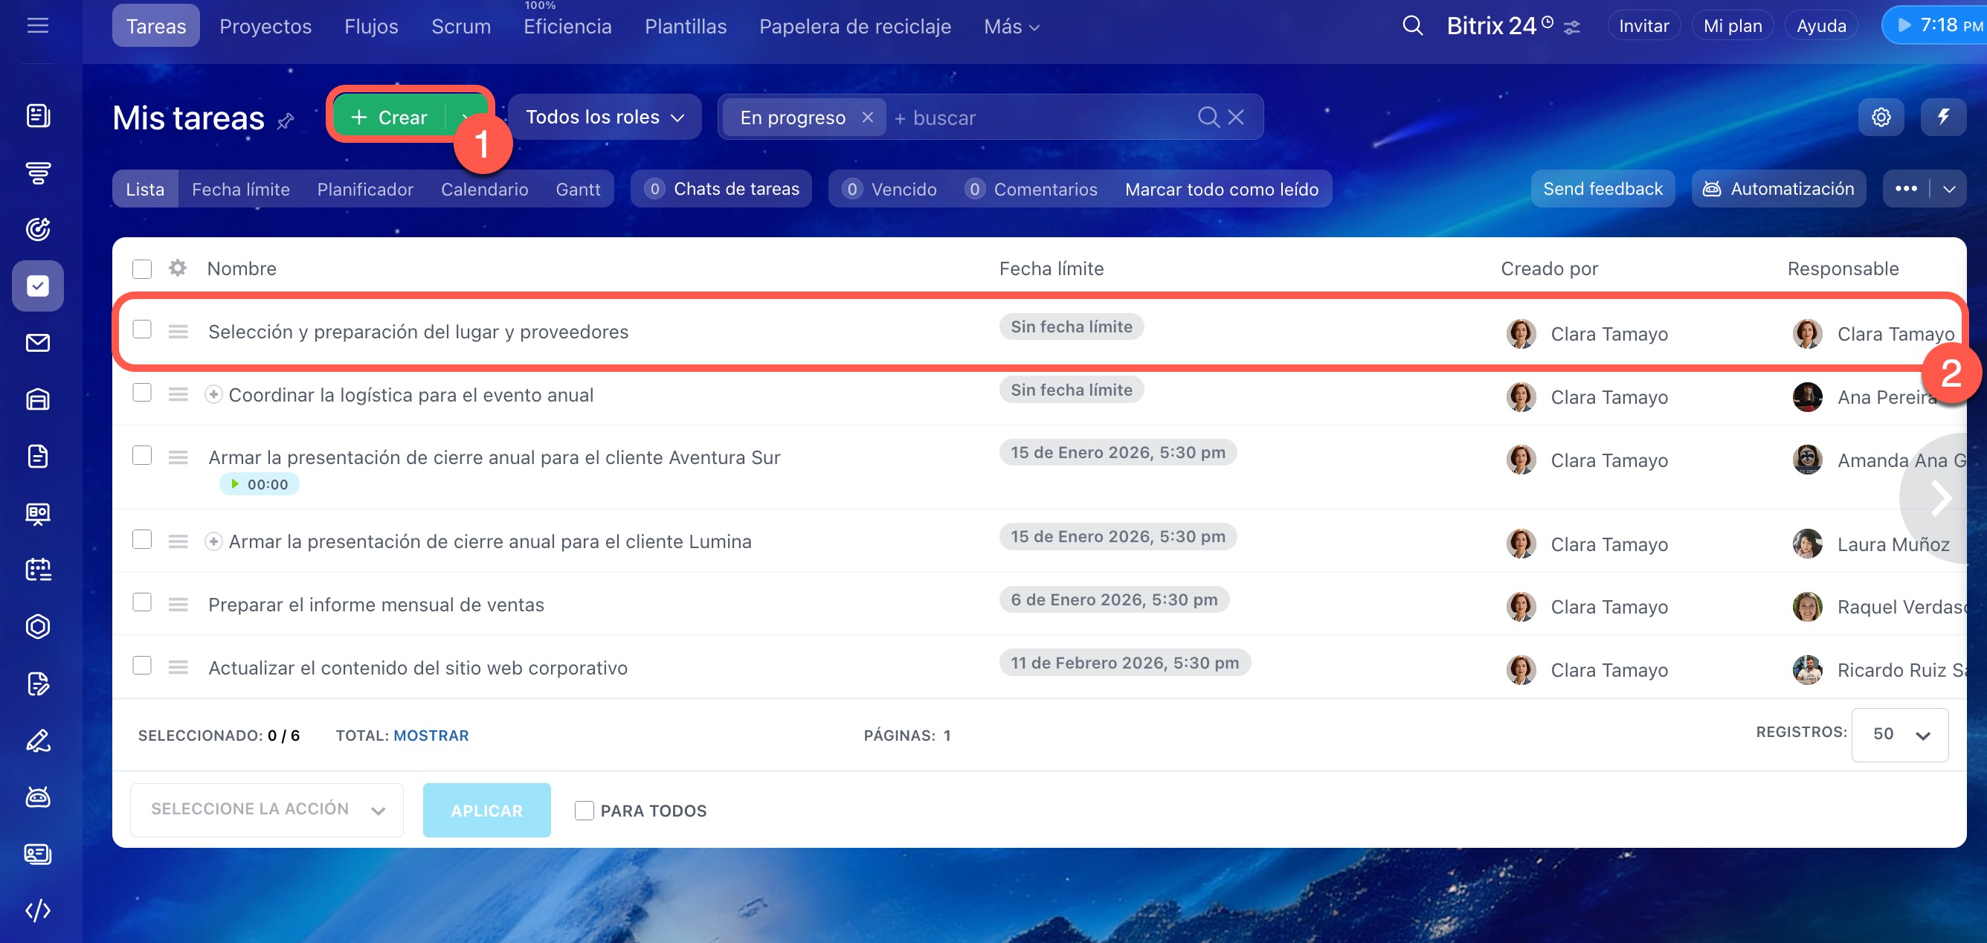Expand the Todos los roles dropdown
1987x943 pixels.
604,118
